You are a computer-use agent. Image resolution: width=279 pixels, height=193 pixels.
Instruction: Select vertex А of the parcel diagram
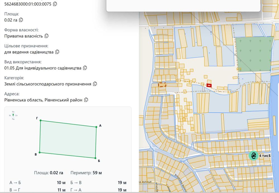coord(96,127)
